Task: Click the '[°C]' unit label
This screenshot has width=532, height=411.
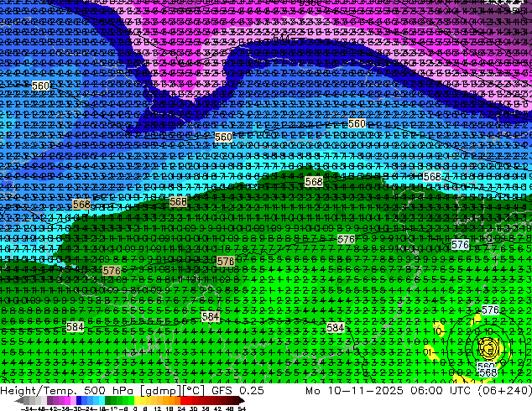Action: pyautogui.click(x=193, y=391)
